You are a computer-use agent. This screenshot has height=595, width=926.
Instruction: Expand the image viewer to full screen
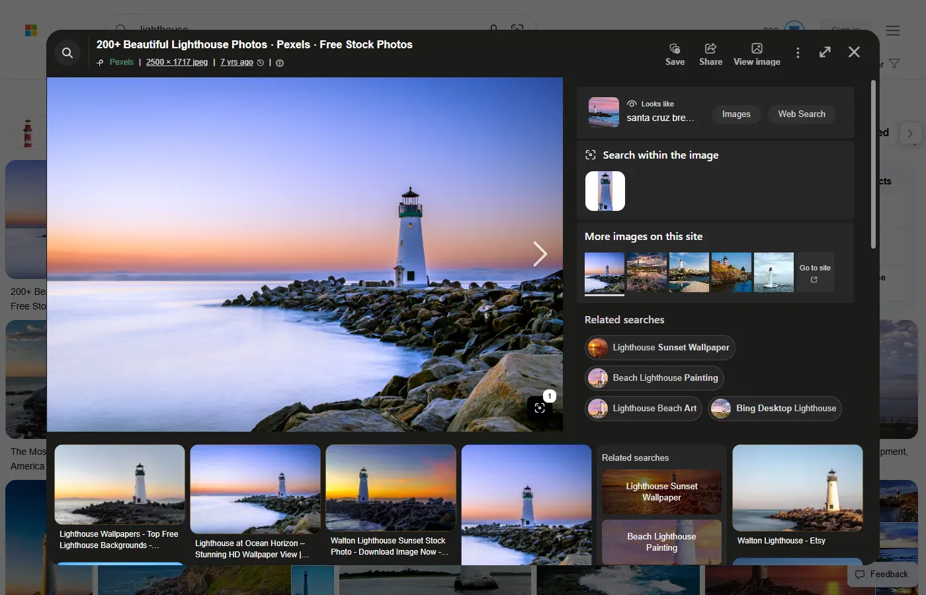(x=825, y=52)
